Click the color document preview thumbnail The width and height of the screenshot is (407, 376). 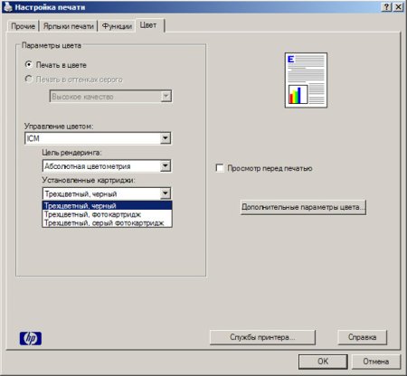[306, 80]
